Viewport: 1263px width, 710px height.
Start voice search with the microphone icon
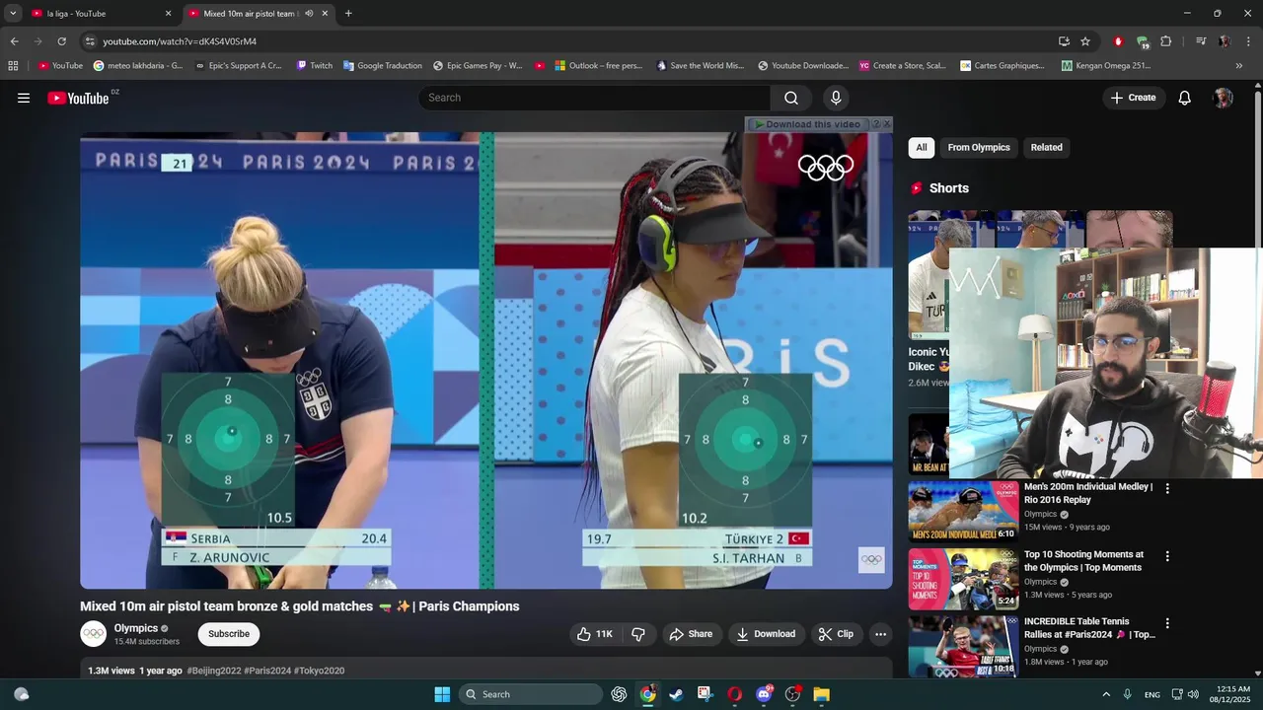836,98
